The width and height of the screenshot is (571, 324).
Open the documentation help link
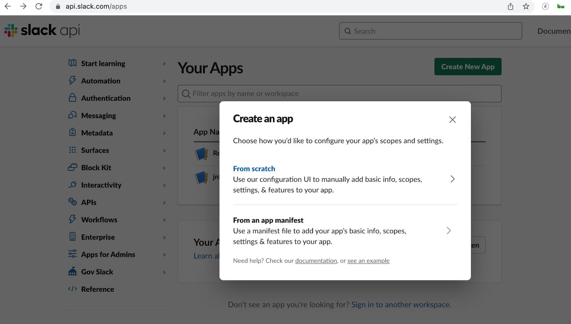pyautogui.click(x=316, y=261)
